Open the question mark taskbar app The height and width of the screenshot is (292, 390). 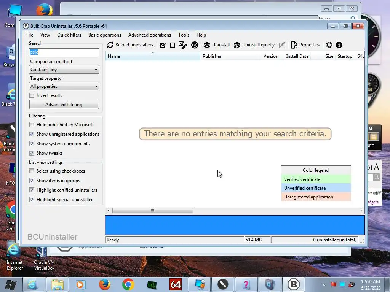pos(246,284)
